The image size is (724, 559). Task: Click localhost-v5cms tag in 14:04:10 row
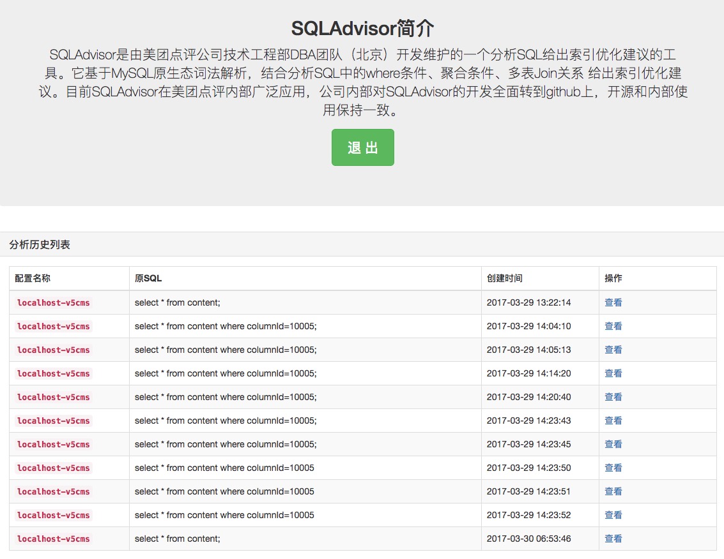click(54, 326)
